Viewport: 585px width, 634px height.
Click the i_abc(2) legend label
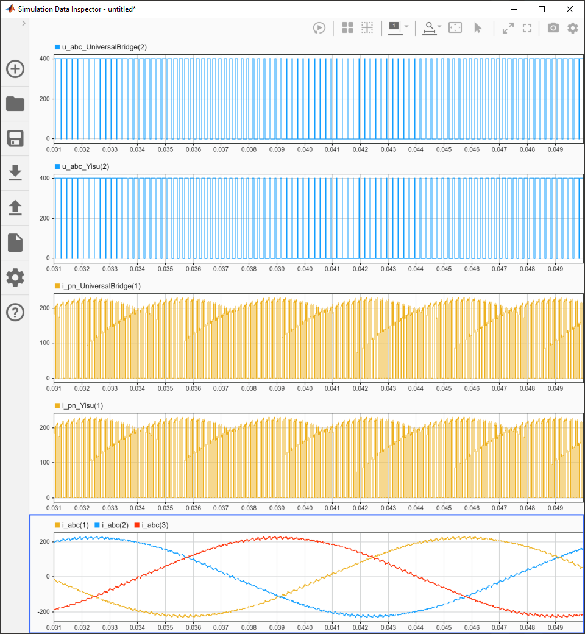[115, 525]
